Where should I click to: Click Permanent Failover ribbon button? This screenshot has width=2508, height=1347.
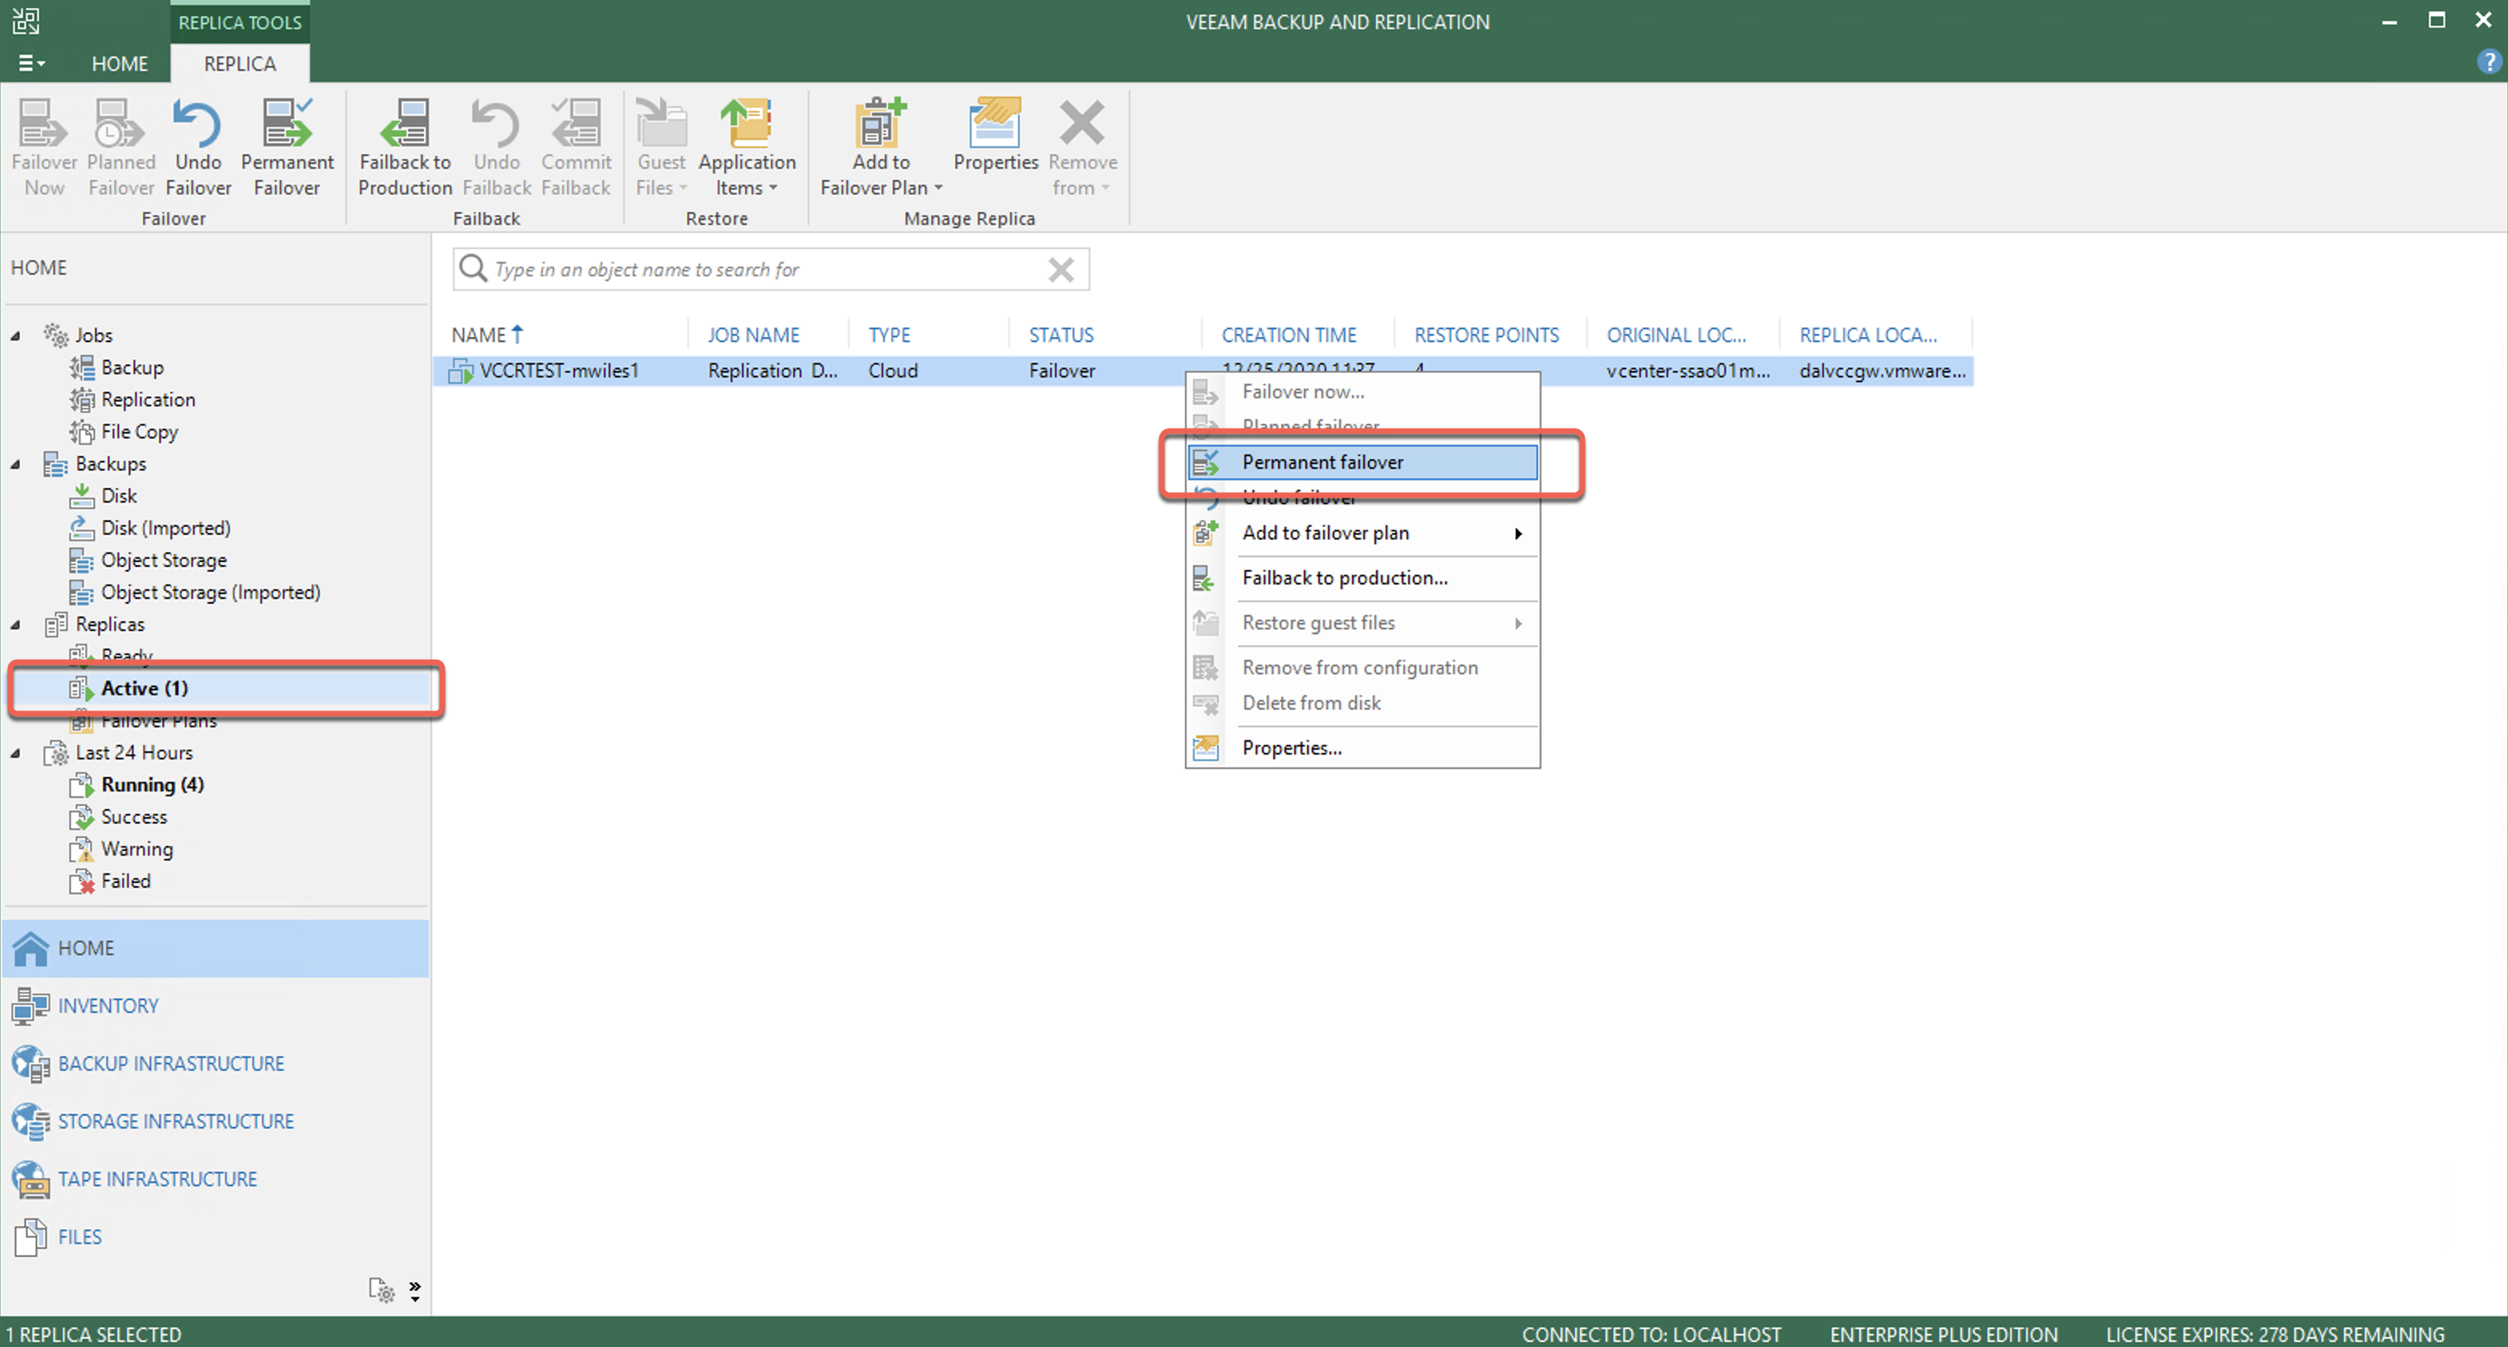point(287,148)
